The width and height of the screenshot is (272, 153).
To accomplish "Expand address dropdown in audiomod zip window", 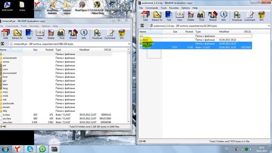I will click(x=269, y=26).
